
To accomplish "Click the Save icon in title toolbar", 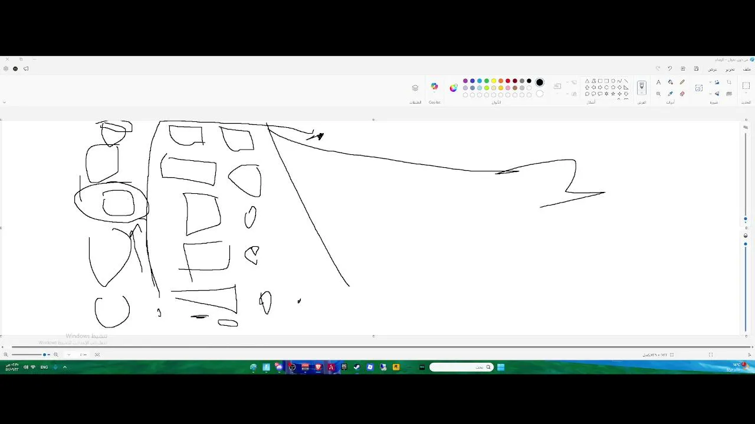I will (696, 69).
